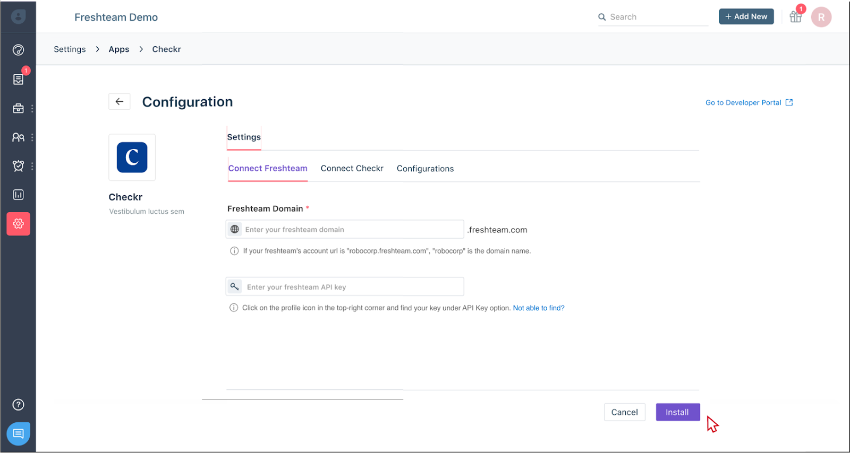Viewport: 850px width, 453px height.
Task: Open the gift box notifications icon
Action: click(x=795, y=17)
